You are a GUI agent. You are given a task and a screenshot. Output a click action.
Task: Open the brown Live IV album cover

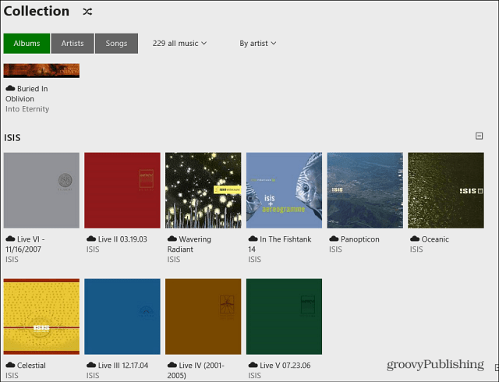[x=203, y=317]
